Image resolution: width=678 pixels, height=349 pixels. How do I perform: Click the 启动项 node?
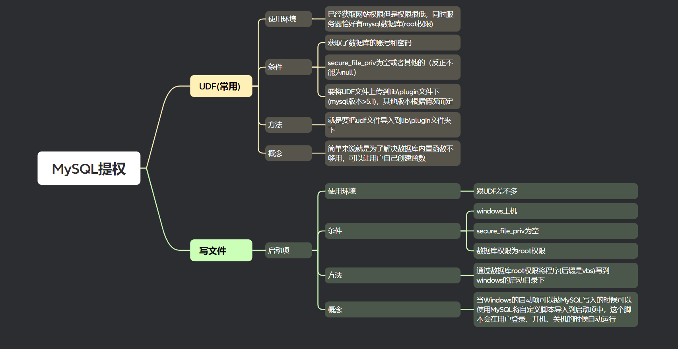click(x=288, y=250)
